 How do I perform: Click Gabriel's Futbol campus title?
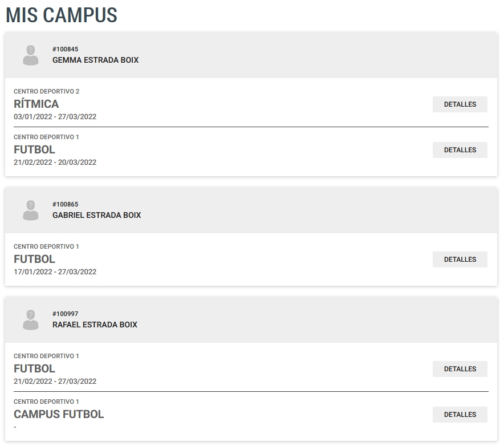[x=34, y=259]
